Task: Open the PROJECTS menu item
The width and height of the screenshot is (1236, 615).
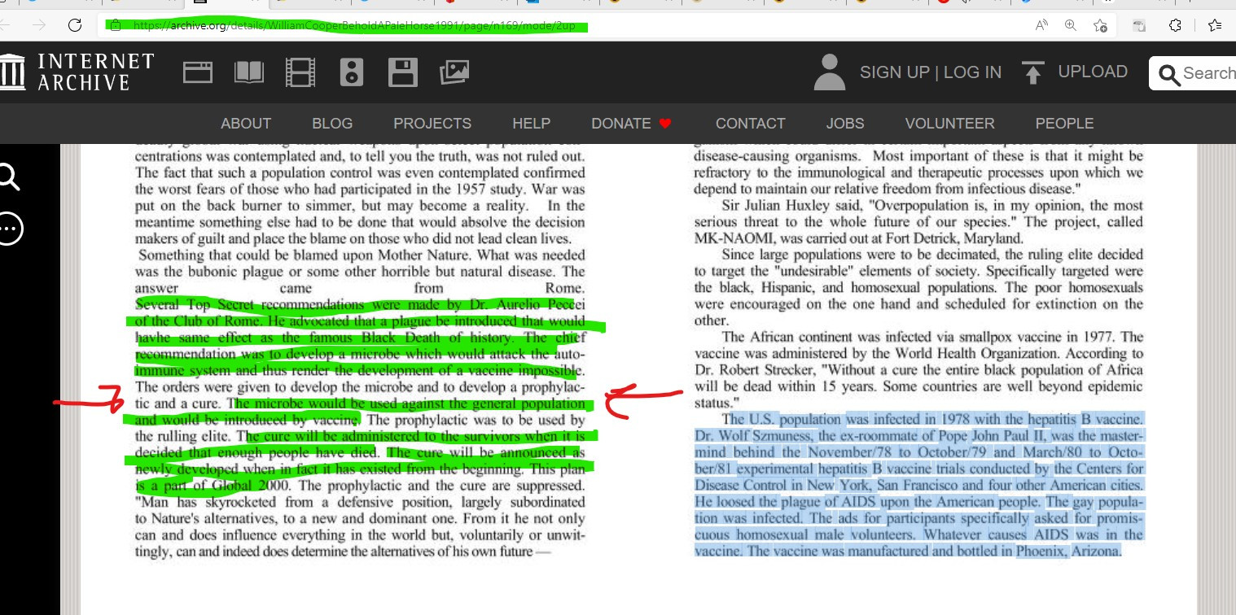Action: pyautogui.click(x=432, y=124)
